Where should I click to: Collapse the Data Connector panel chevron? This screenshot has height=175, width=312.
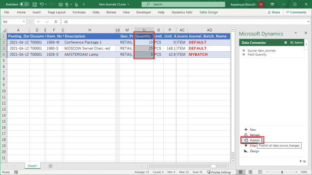tap(307, 44)
